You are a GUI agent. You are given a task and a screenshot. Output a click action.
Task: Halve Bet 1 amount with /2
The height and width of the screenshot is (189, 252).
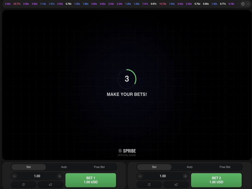click(x=23, y=185)
